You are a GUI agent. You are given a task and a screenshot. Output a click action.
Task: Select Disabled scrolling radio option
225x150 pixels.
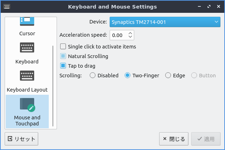point(93,75)
